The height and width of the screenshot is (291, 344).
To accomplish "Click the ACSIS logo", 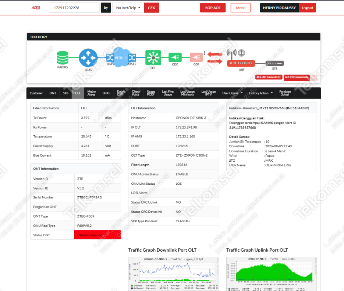I will point(36,8).
